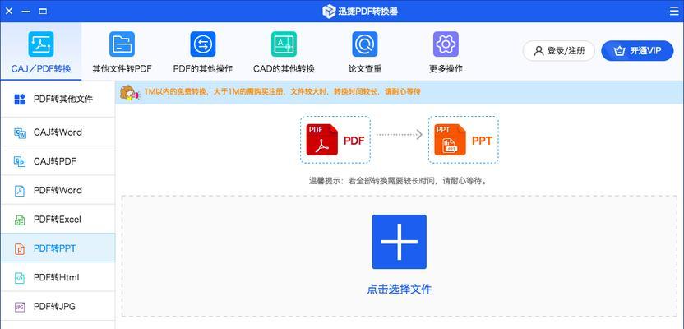
Task: Select PDF转PPT in the sidebar
Action: coord(58,248)
